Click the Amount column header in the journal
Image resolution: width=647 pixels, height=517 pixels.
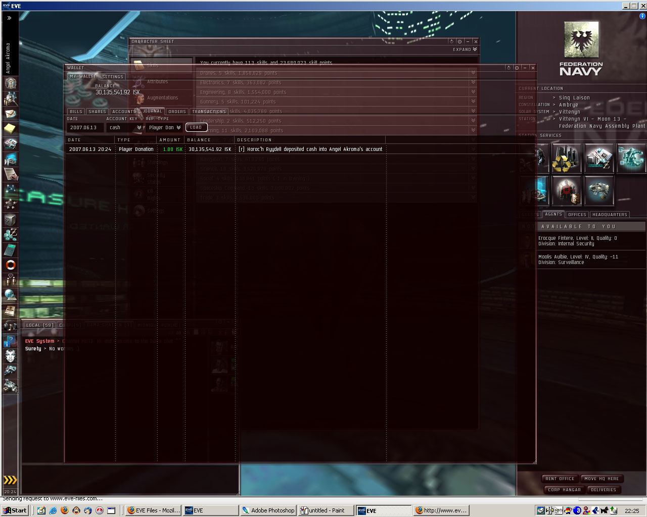tap(170, 140)
